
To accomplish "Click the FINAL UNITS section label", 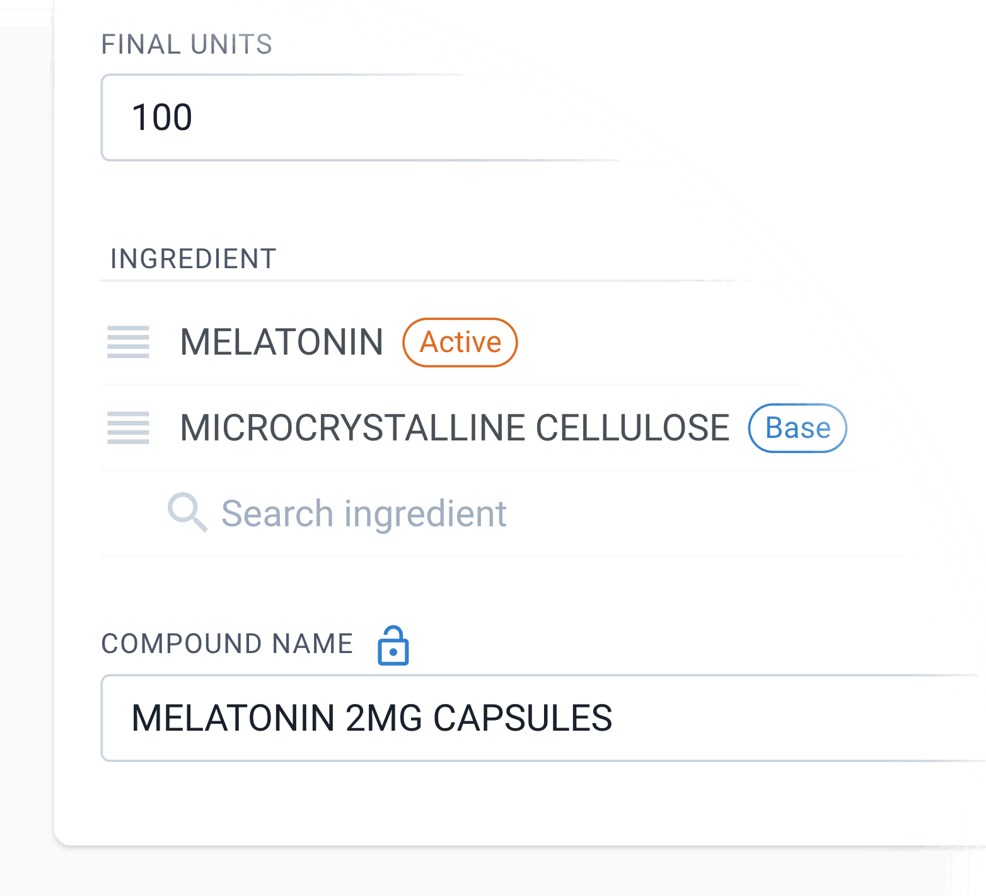I will pyautogui.click(x=188, y=43).
